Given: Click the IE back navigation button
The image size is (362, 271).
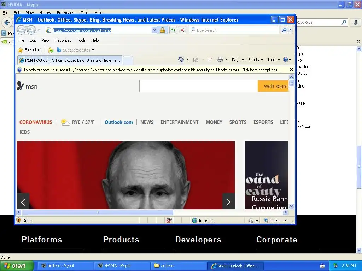Looking at the screenshot, I should 21,30.
